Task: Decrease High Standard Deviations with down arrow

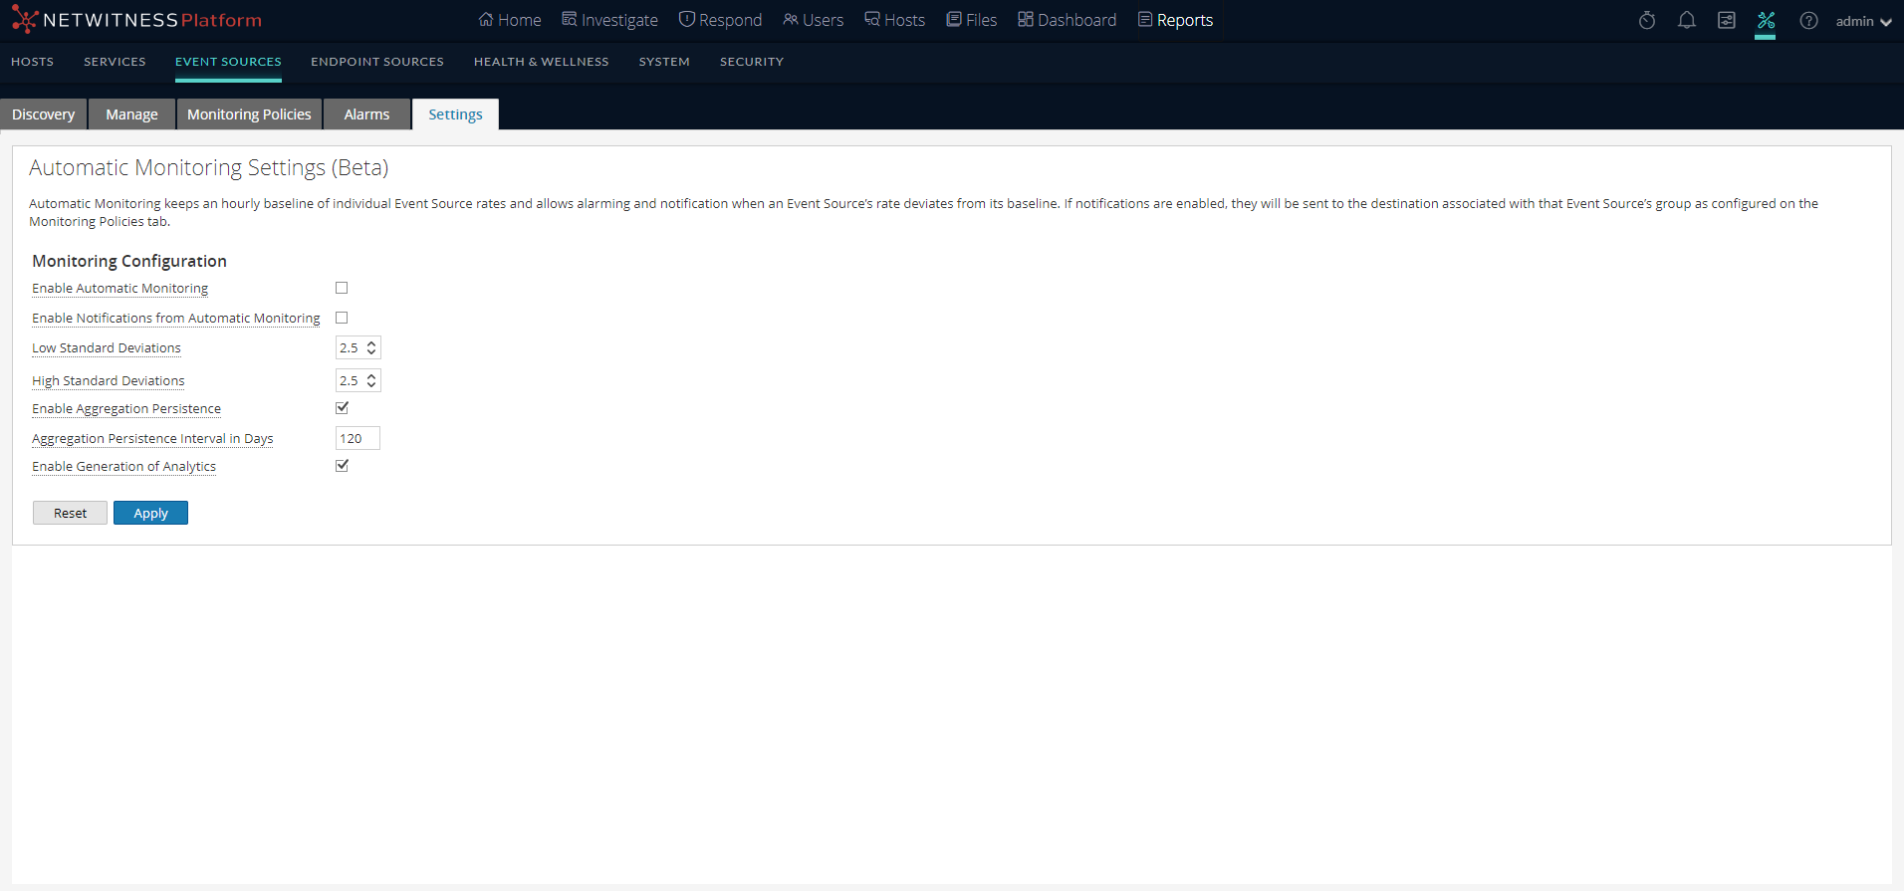Action: [x=371, y=385]
